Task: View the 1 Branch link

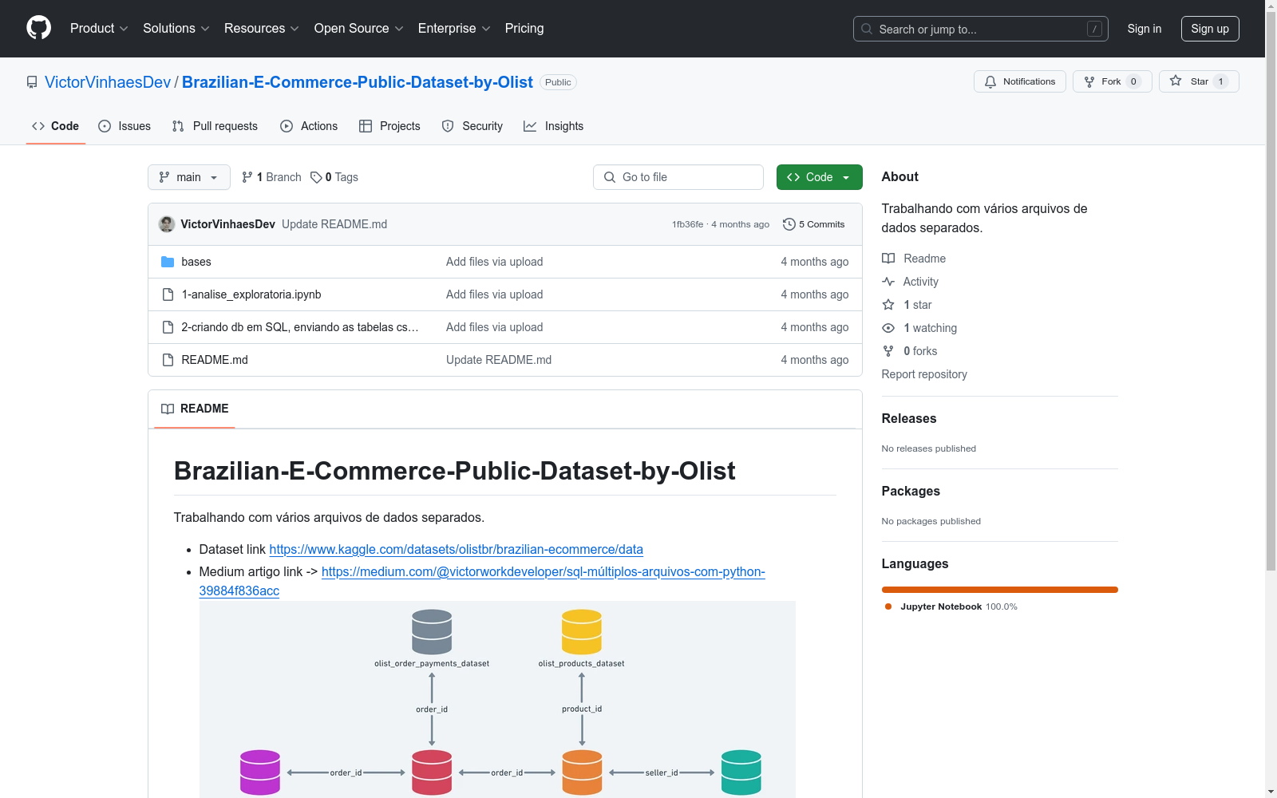Action: click(x=271, y=177)
